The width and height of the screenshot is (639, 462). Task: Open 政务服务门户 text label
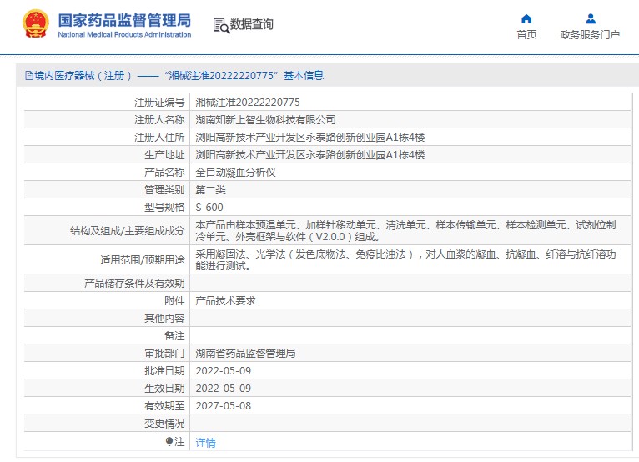tap(590, 35)
